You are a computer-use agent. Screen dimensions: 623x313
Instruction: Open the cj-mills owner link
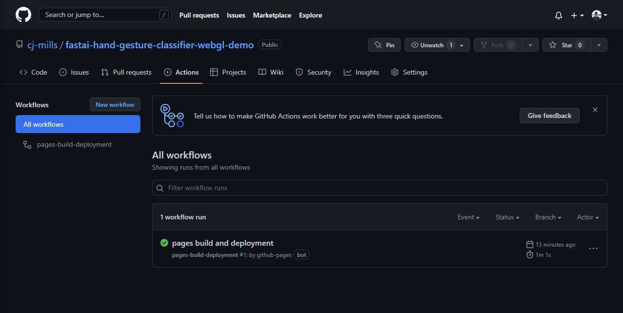pos(42,45)
